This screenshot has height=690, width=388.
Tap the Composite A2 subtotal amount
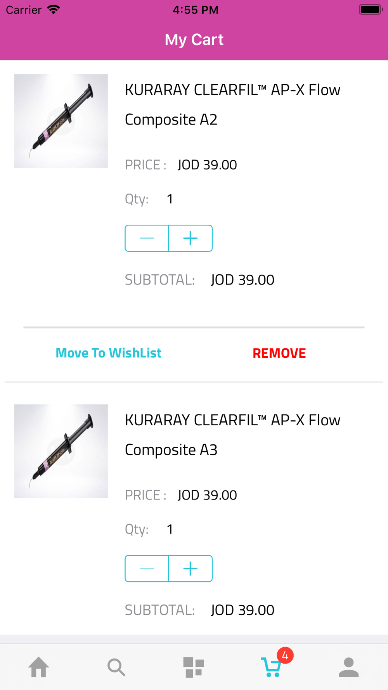[x=242, y=280]
